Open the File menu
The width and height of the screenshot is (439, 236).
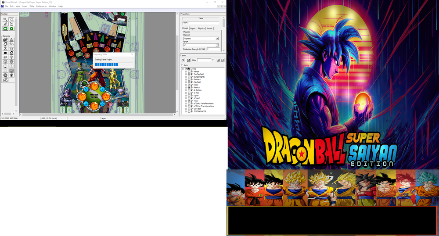pos(6,6)
